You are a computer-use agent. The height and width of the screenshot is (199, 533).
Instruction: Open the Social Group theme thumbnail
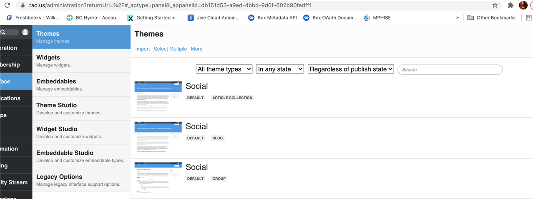click(x=158, y=177)
